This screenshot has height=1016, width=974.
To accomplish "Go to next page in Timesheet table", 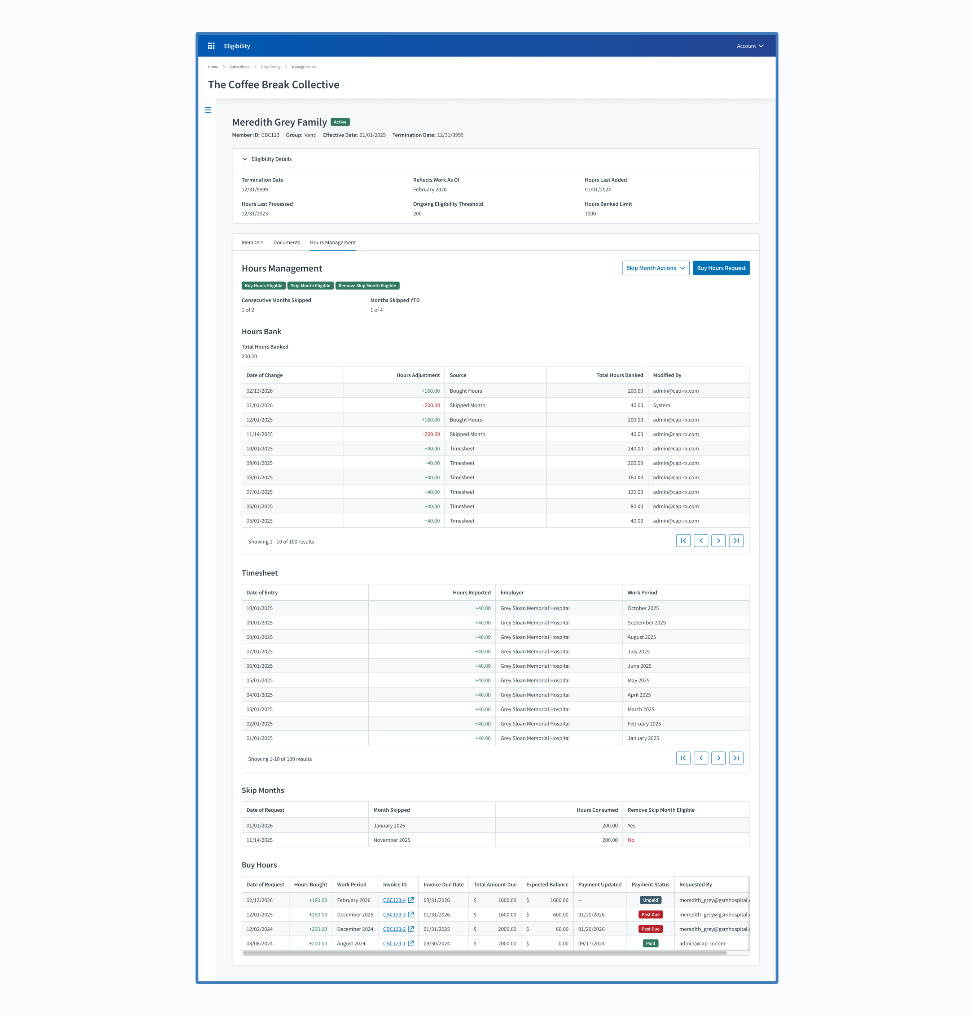I will point(718,758).
